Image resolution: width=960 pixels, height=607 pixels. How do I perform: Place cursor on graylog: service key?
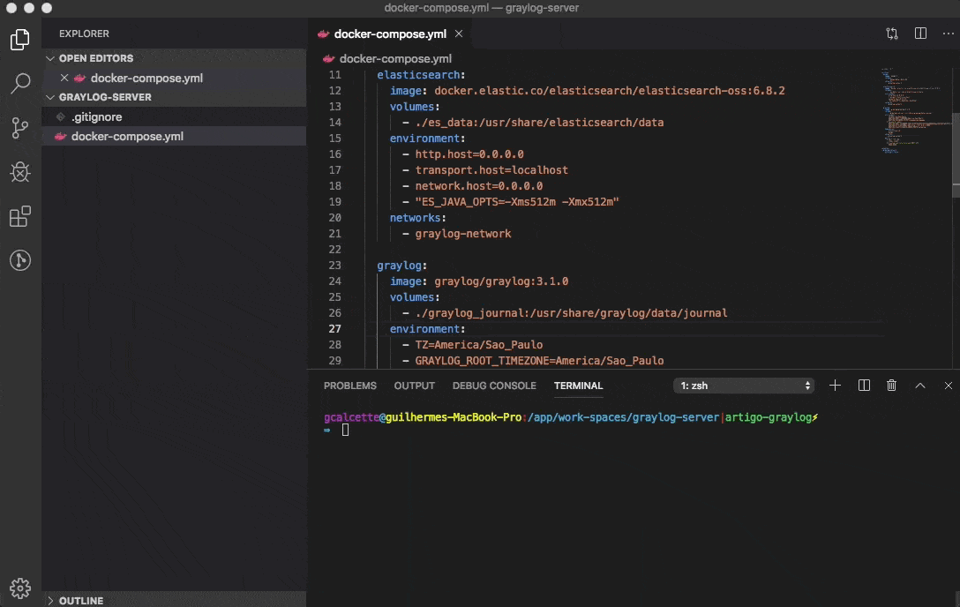coord(401,265)
